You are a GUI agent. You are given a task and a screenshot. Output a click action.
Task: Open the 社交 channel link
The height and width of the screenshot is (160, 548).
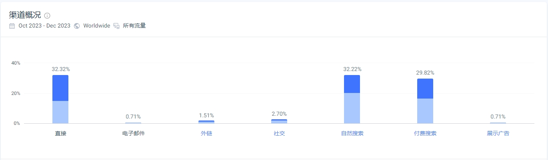coord(279,133)
